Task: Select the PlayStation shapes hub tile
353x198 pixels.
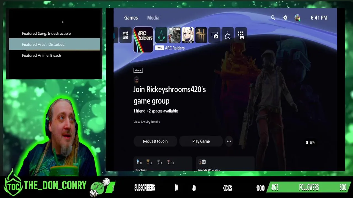Action: click(125, 35)
